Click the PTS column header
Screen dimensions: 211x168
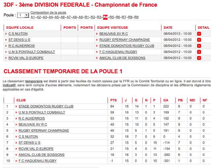[113, 100]
